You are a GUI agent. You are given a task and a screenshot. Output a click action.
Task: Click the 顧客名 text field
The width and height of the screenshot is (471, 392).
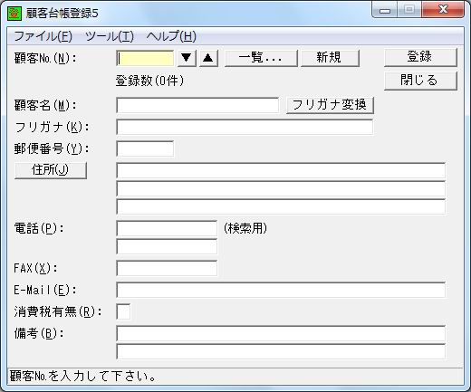point(197,105)
